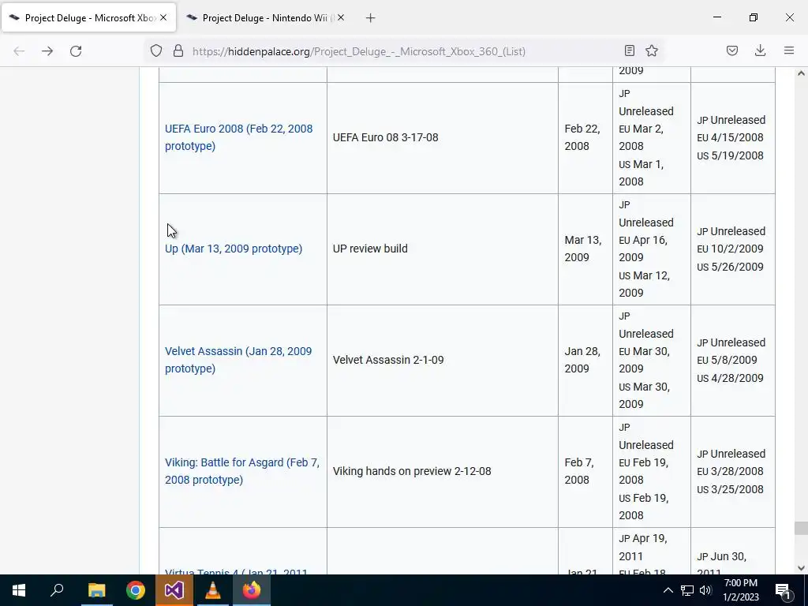Open File Explorer from the taskbar
This screenshot has height=606, width=808.
pyautogui.click(x=96, y=590)
